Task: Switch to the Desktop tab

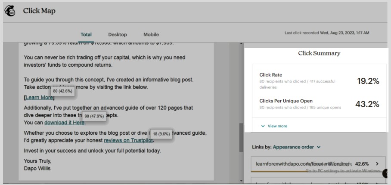Action: point(118,34)
